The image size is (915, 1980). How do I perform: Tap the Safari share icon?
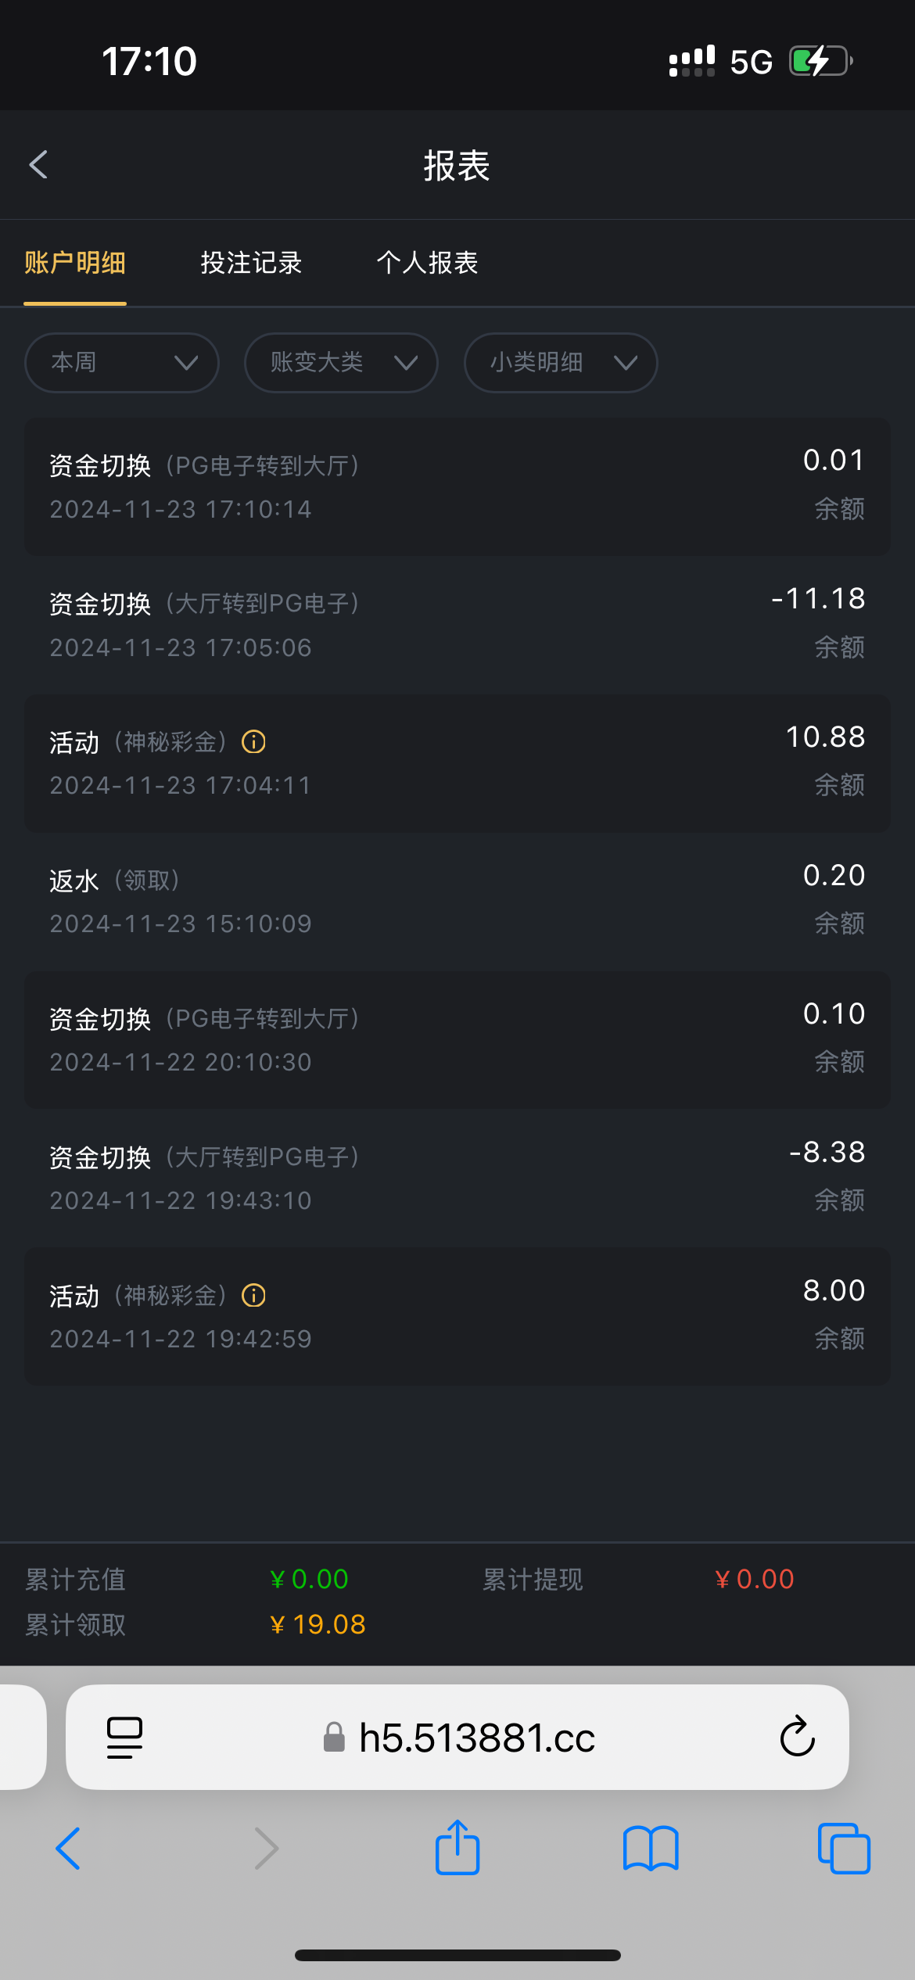click(x=457, y=1849)
